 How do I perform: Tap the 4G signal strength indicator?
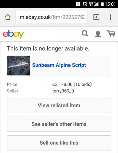pyautogui.click(x=94, y=4)
